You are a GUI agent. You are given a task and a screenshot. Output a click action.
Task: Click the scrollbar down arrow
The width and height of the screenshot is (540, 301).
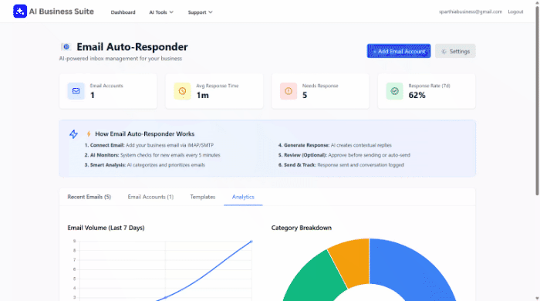coord(537,298)
